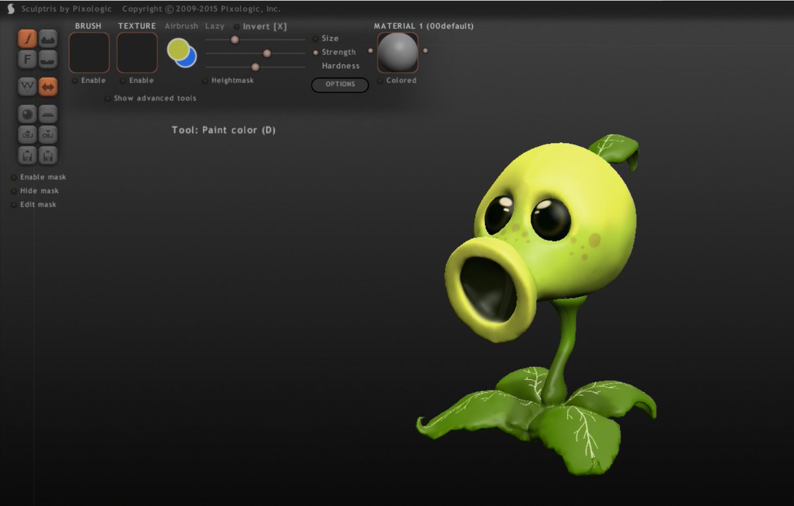Click the plane icon beside the sphere icon
Screen dimensions: 794x506
[48, 114]
